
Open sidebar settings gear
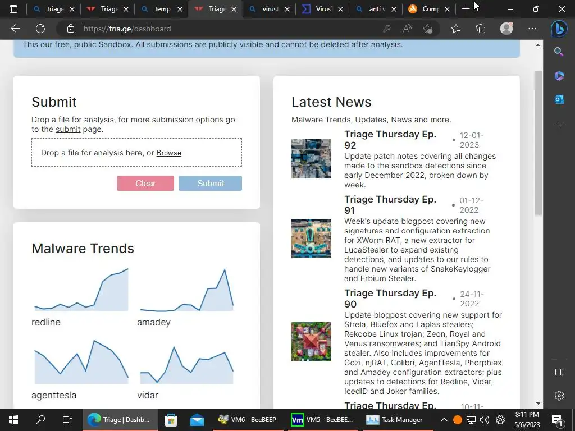tap(559, 396)
